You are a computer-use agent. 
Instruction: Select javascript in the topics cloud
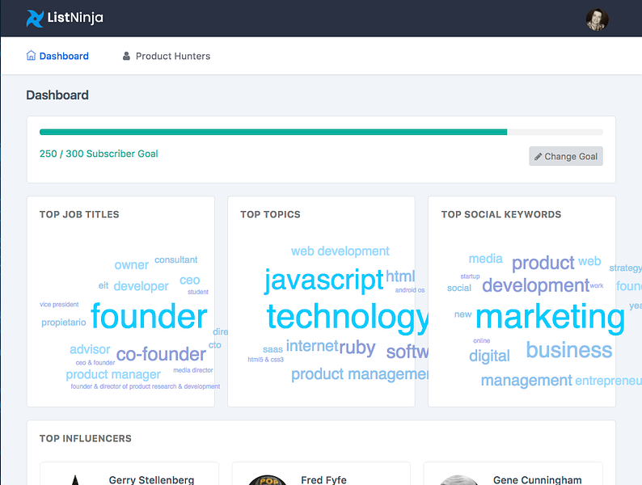[x=324, y=280]
